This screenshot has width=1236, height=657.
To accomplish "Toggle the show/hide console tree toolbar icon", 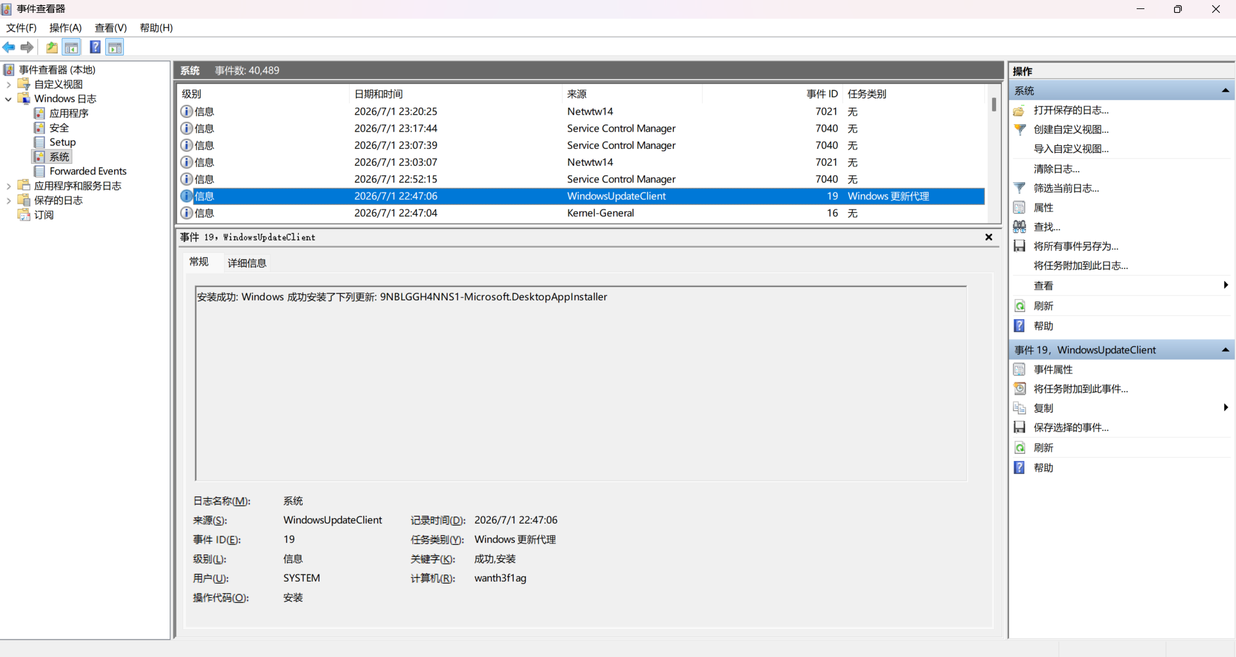I will pyautogui.click(x=72, y=47).
